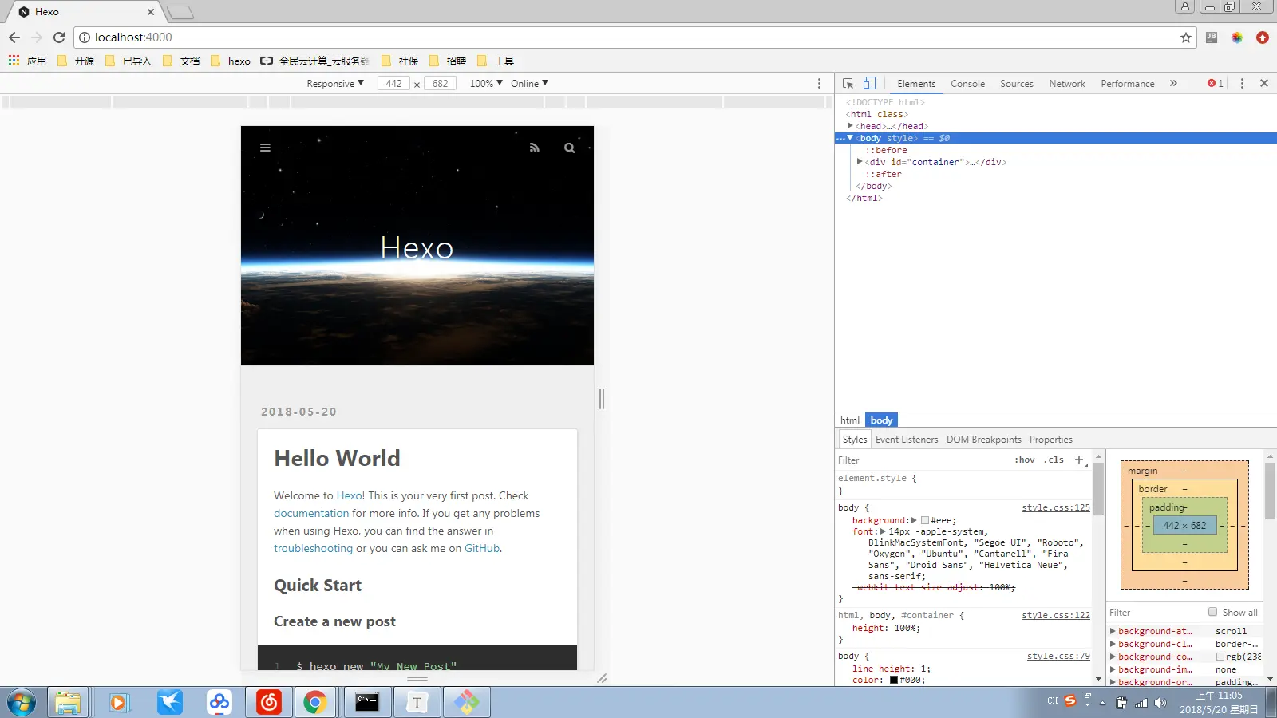Viewport: 1277px width, 718px height.
Task: Open the search icon on Hexo header
Action: coord(569,148)
